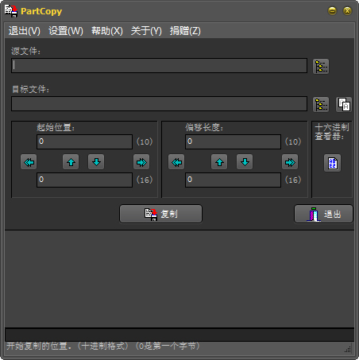Screen dimensions: 359x360
Task: Click double-right arrow under 起始位置
Action: pyautogui.click(x=141, y=162)
